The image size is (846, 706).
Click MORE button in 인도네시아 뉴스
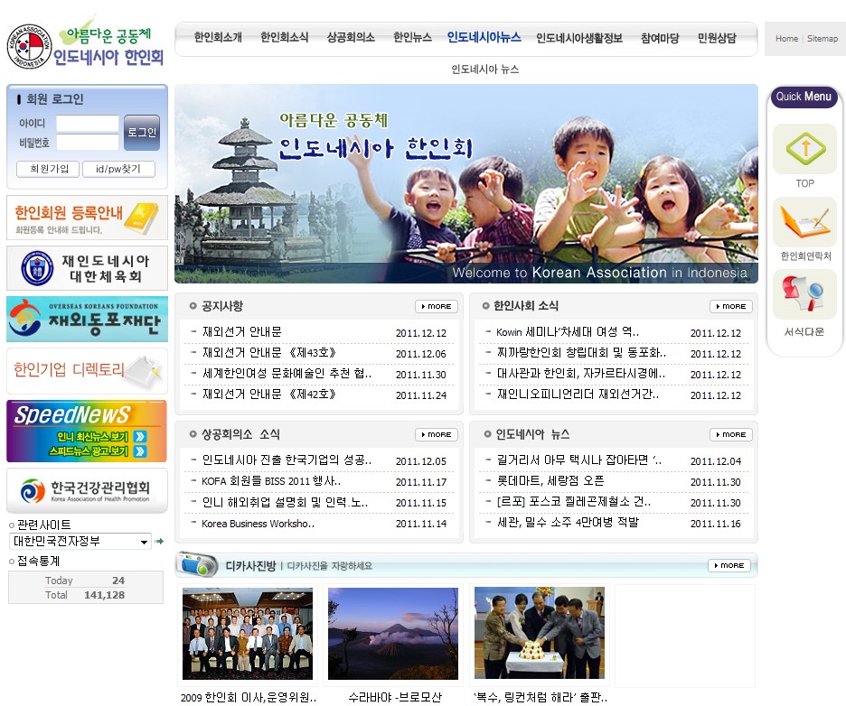pos(731,434)
